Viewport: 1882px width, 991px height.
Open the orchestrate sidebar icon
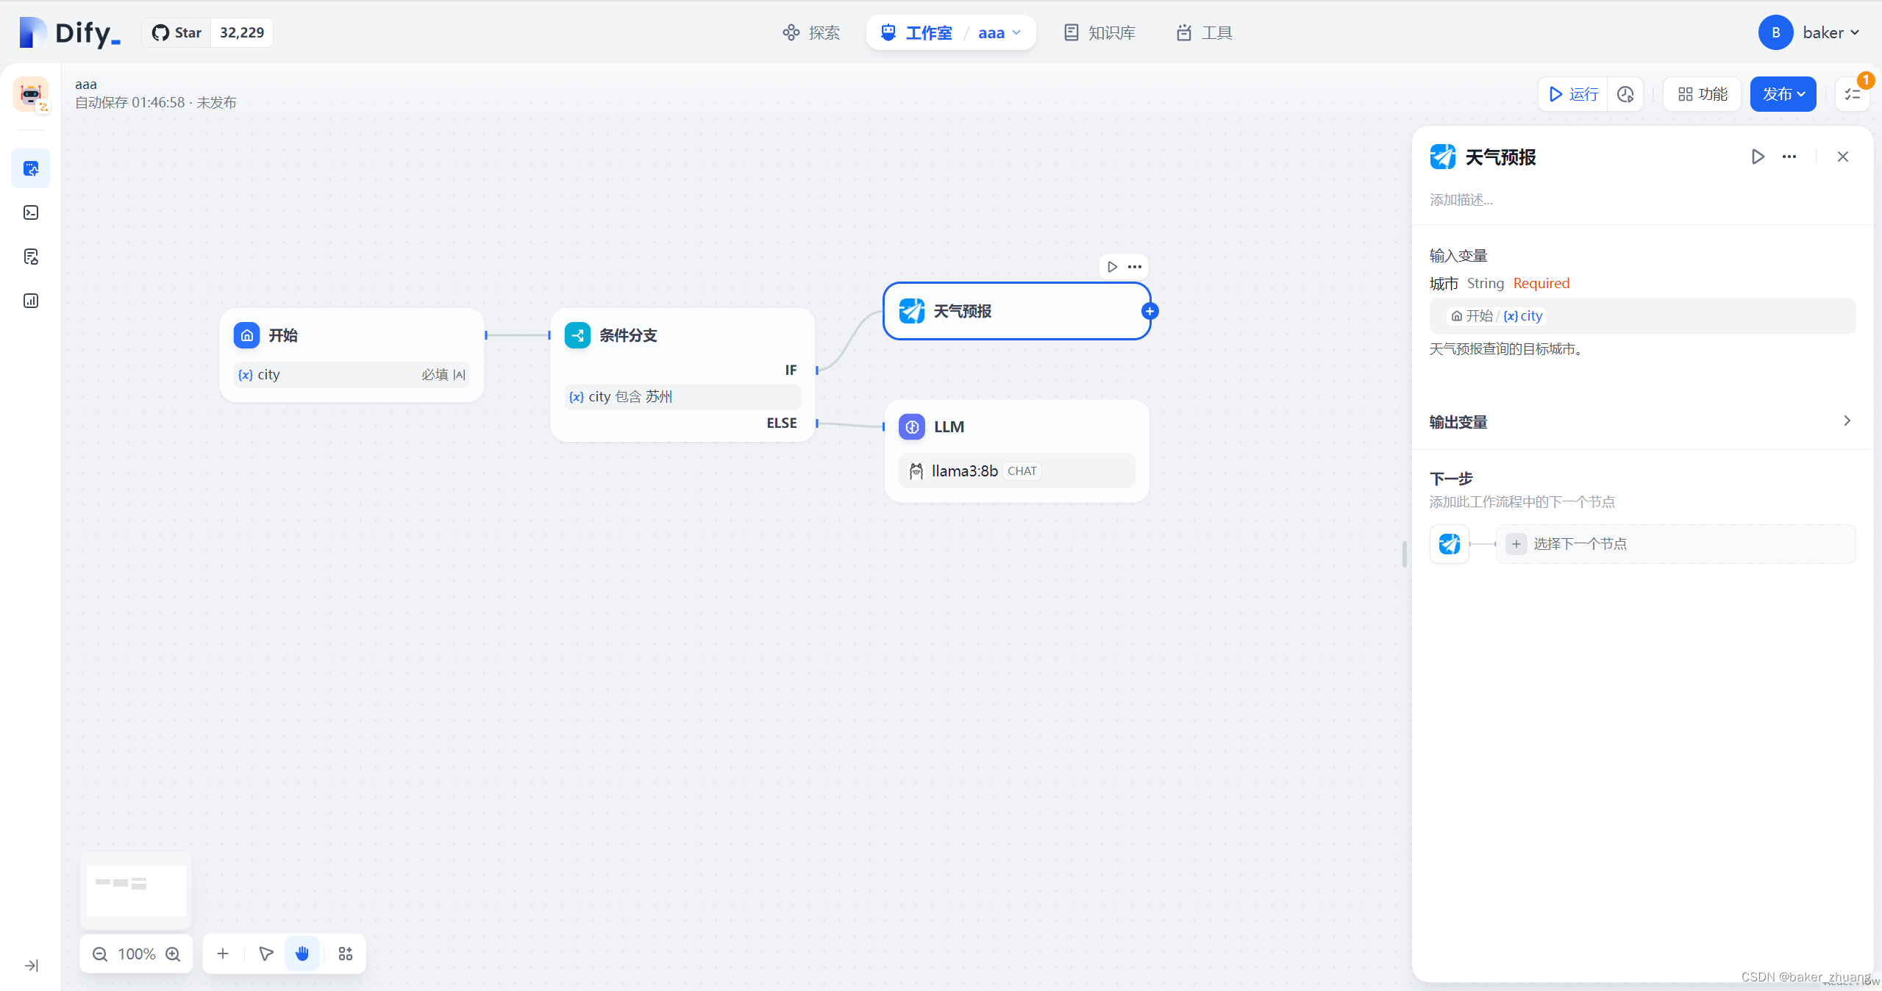pyautogui.click(x=31, y=168)
